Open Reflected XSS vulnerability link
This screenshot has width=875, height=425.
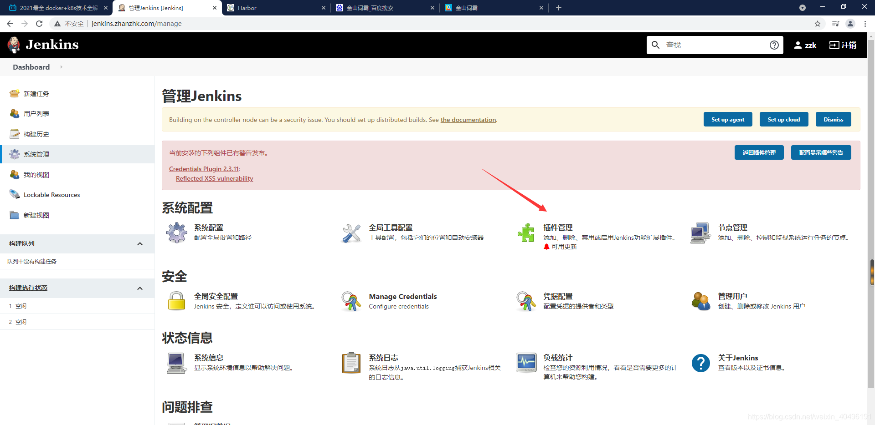[x=214, y=178]
